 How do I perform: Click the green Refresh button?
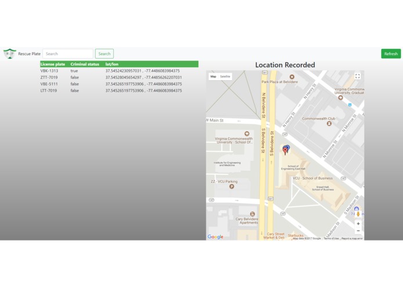391,54
